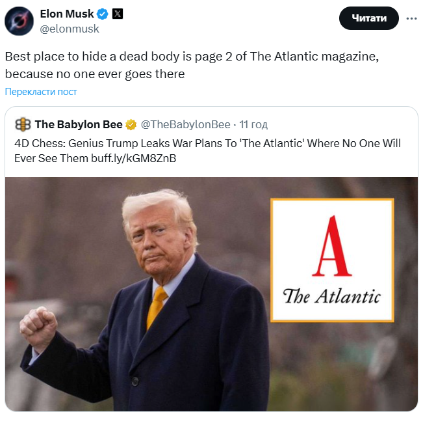Viewport: 423px width, 425px height.
Task: Open The Babylon Bee avatar icon
Action: coord(23,124)
